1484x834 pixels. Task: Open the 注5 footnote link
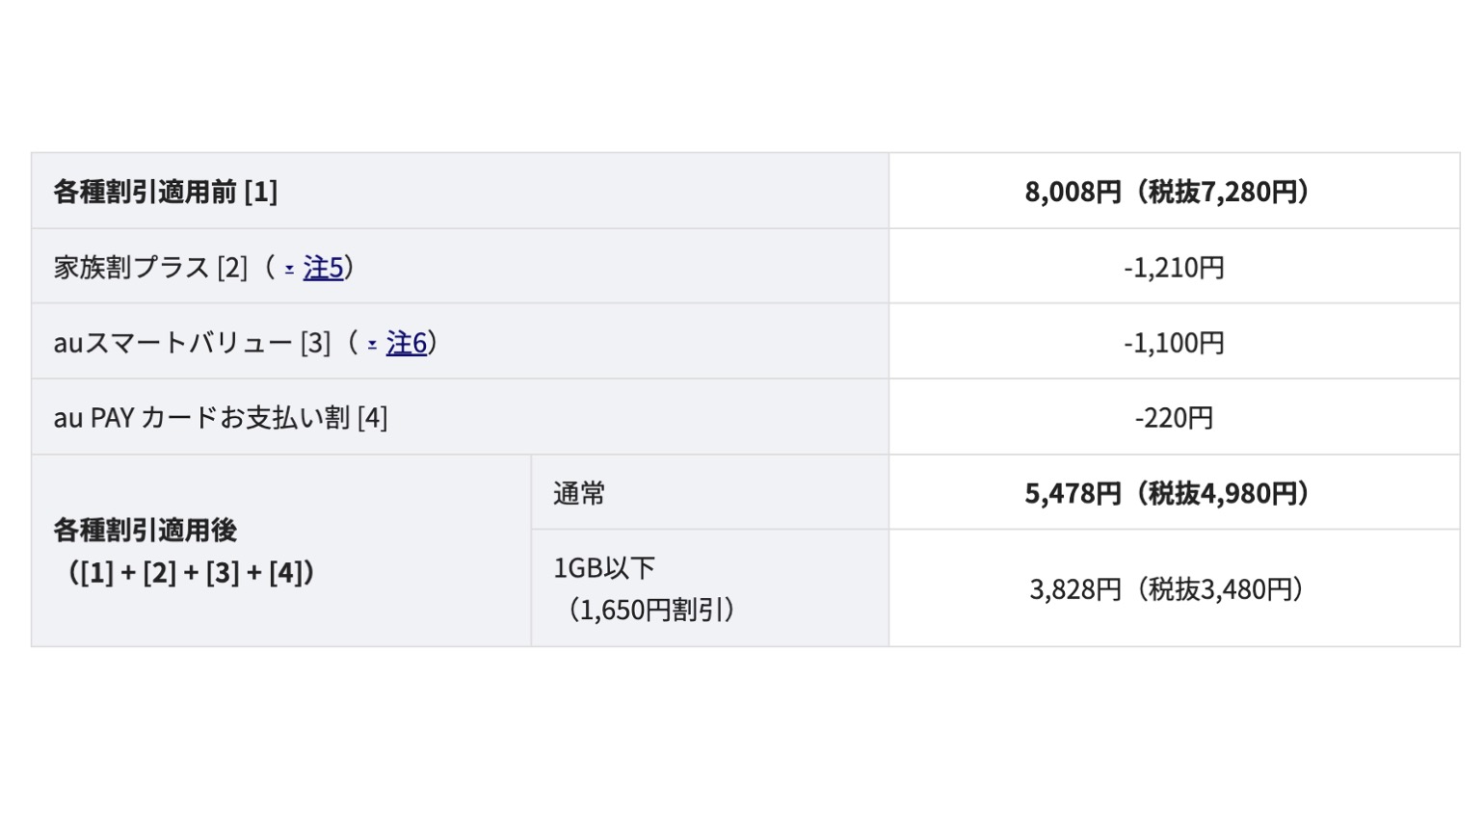tap(323, 267)
